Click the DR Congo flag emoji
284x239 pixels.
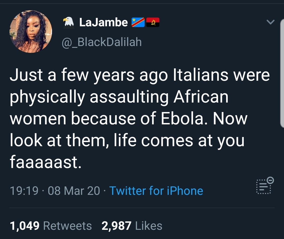(138, 22)
